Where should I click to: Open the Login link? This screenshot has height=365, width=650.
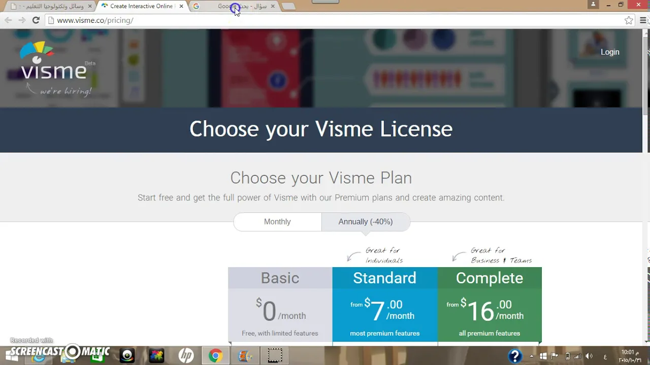610,52
